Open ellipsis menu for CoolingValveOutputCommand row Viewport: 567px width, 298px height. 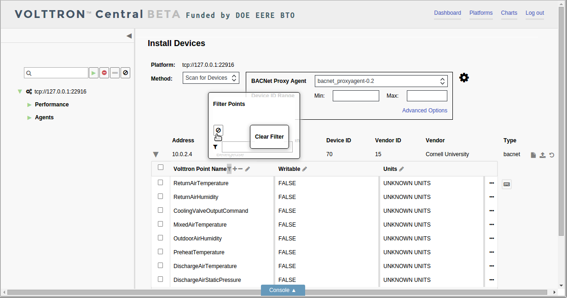[492, 211]
